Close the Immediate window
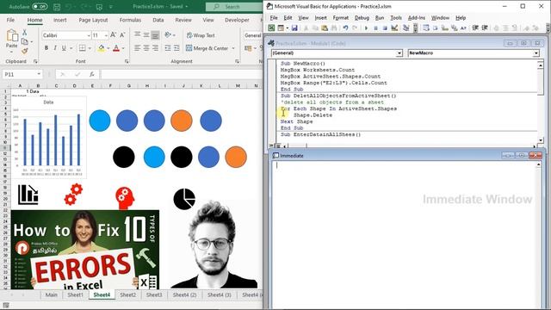Screen dimensions: 551x310 point(536,155)
